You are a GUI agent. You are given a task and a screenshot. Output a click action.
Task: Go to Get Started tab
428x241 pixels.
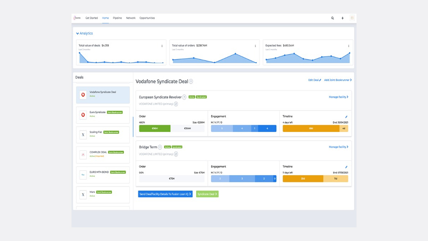[x=92, y=18]
